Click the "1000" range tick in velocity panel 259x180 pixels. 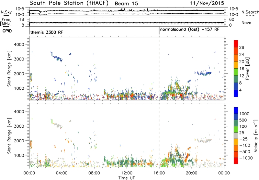click(19, 155)
